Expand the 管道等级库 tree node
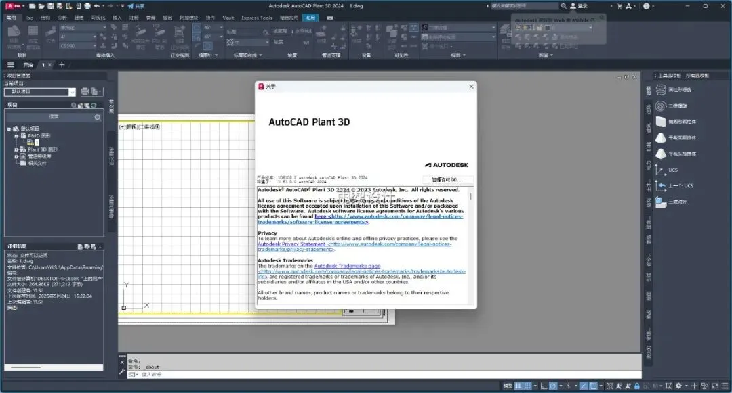 click(x=16, y=157)
